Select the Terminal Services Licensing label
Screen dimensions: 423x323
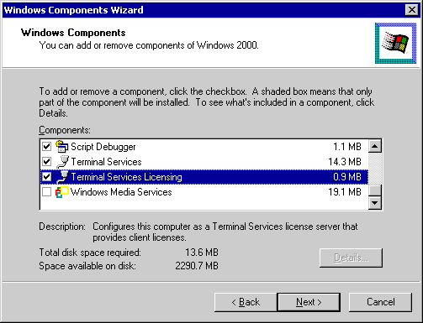click(126, 177)
